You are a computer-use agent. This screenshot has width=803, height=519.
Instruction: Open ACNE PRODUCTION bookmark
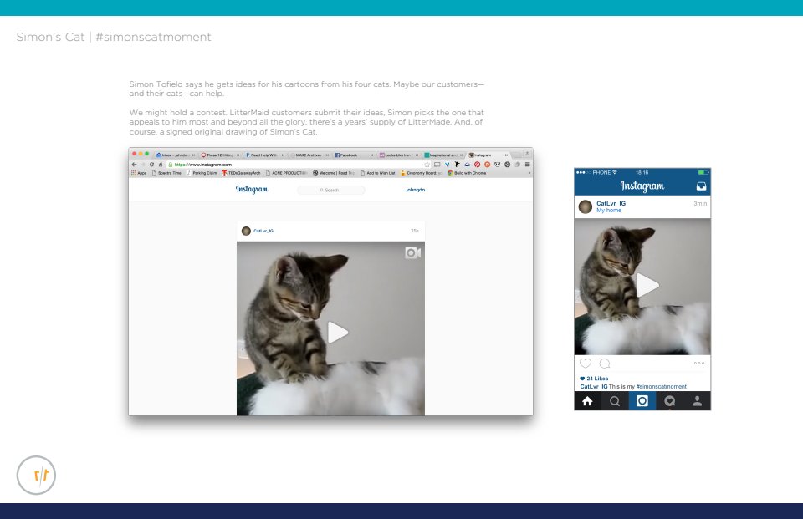[286, 173]
